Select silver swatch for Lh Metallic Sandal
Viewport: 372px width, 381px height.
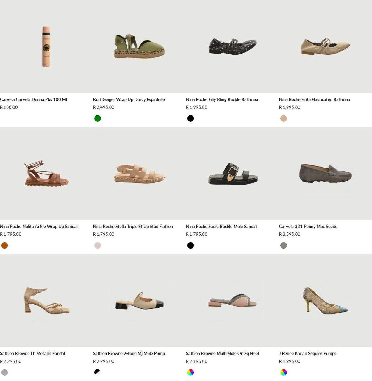[4, 372]
